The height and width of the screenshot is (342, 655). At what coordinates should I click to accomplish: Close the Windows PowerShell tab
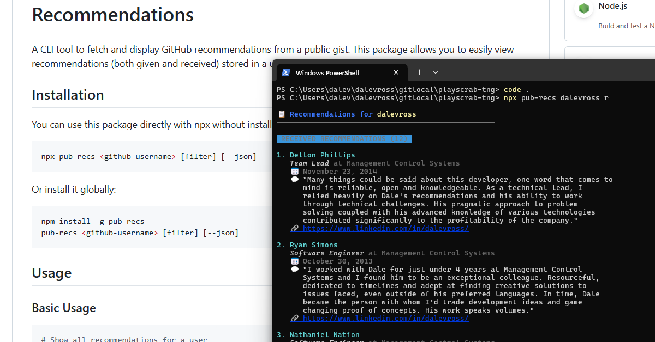click(x=396, y=72)
